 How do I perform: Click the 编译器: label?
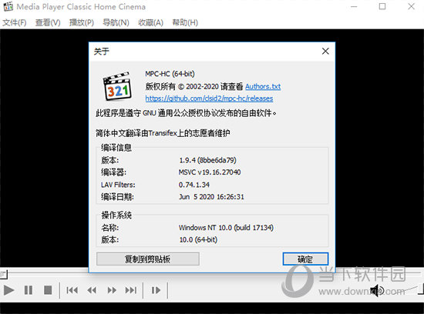(x=113, y=172)
